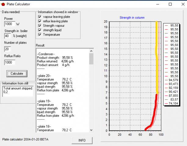Disable the 'Strength vapour' checkbox
The height and width of the screenshot is (146, 187).
40,26
